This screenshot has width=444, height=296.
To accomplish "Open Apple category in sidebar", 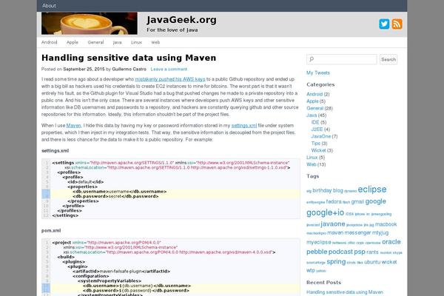I will [312, 101].
